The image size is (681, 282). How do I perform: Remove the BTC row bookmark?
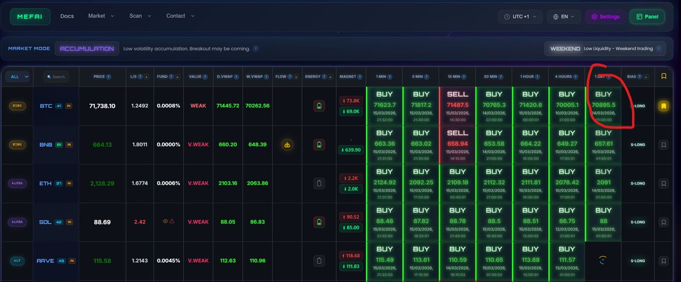[x=663, y=106]
